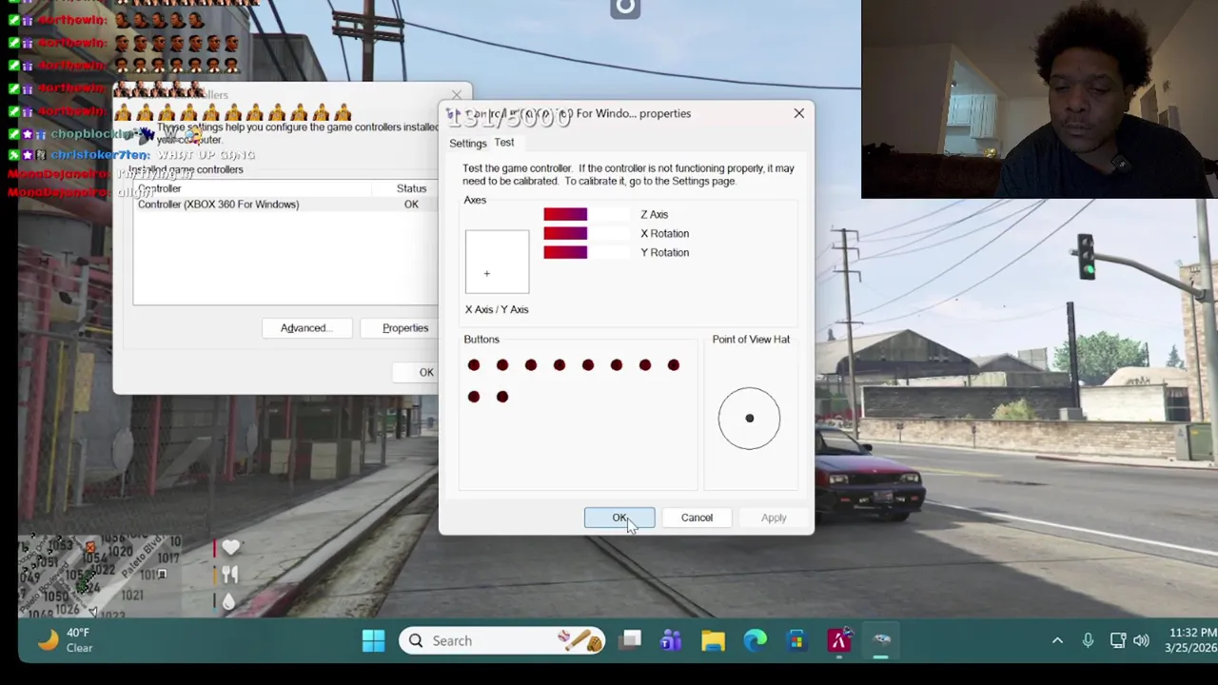
Task: Click the taskbar Search box
Action: (x=501, y=641)
